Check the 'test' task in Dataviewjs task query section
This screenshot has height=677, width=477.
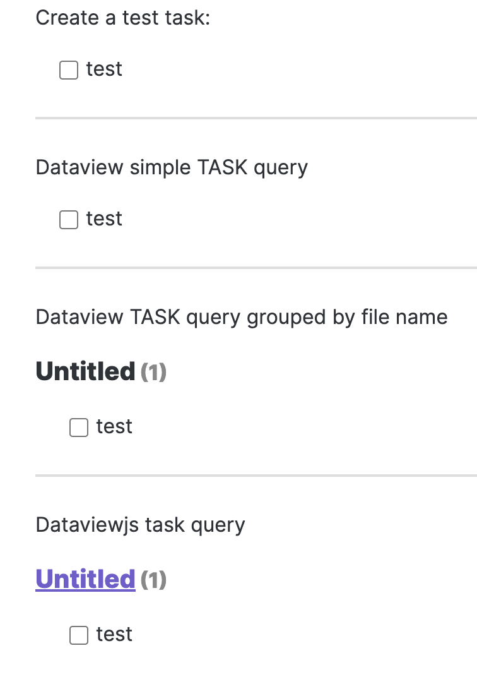point(78,635)
